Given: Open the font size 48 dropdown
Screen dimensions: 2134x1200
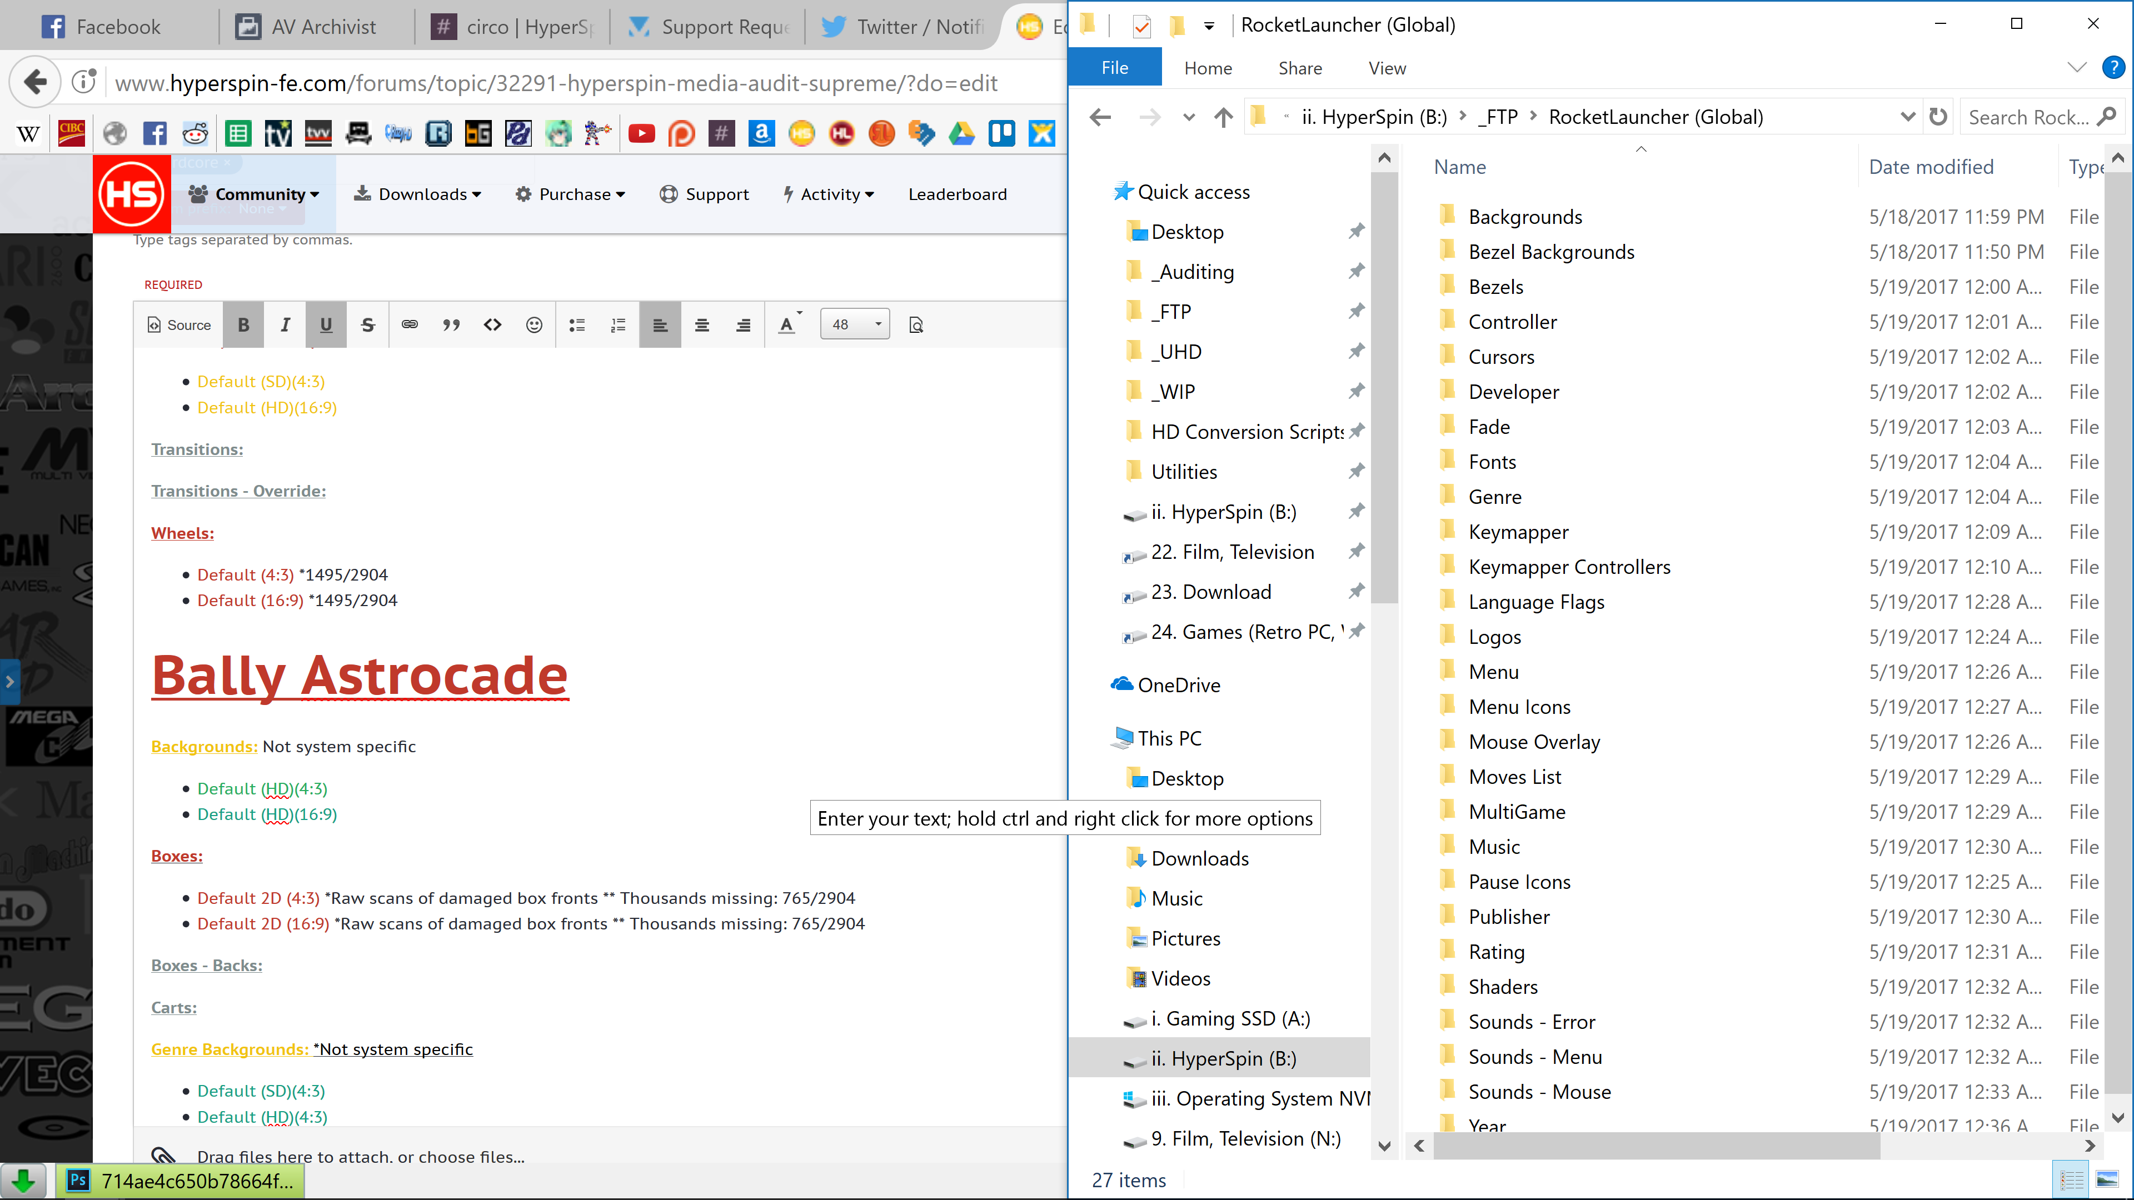Looking at the screenshot, I should tap(856, 324).
